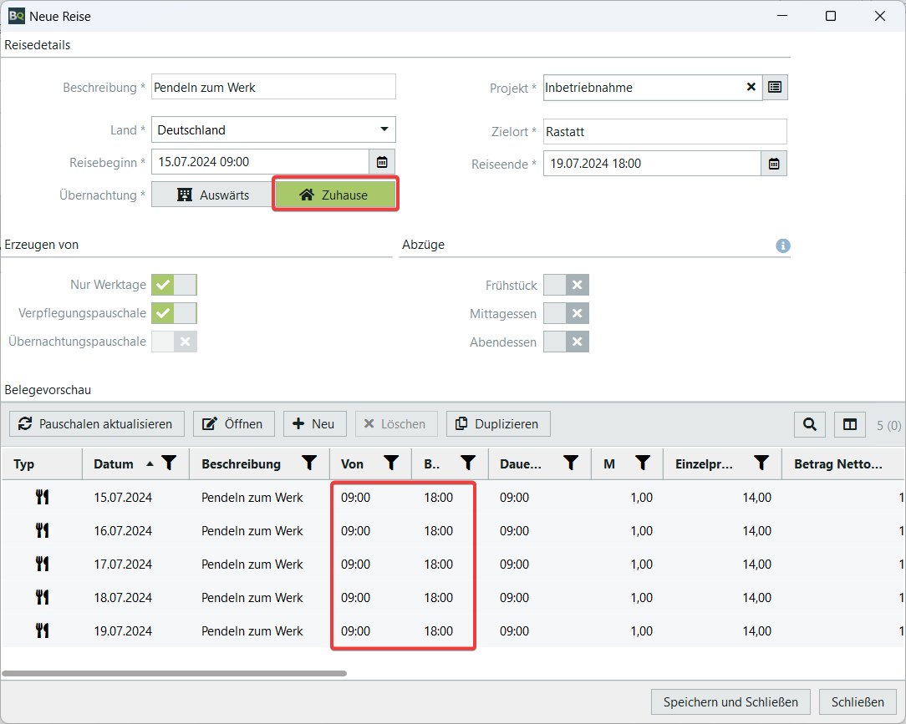The image size is (906, 724).
Task: Enable the Frühstück deduction toggle
Action: tap(566, 285)
